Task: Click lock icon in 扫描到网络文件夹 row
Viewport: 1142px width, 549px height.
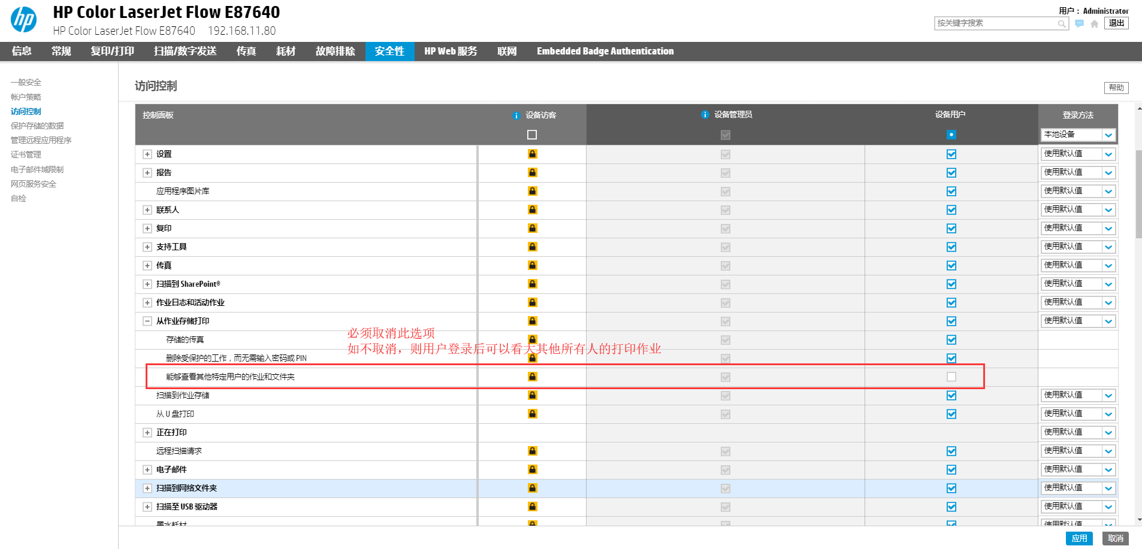Action: 532,488
